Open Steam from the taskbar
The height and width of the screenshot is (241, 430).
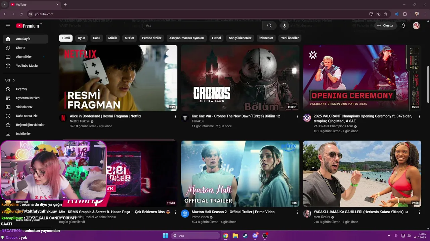coord(245,236)
